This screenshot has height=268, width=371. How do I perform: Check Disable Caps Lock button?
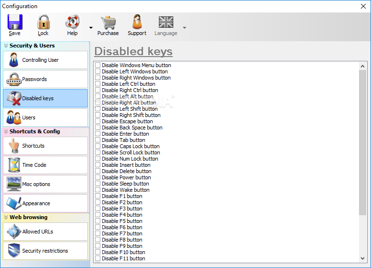[98, 146]
